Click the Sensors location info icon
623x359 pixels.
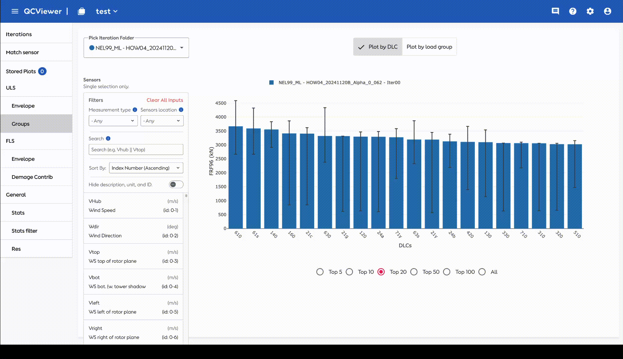coord(181,110)
